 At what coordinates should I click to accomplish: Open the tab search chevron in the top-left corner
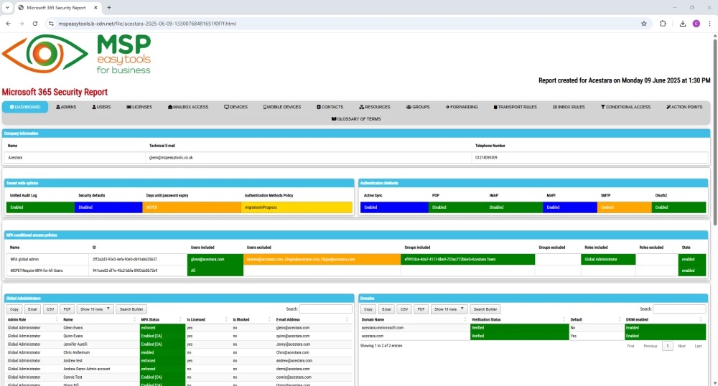(x=7, y=7)
